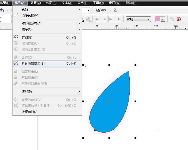Open the 常规 transparency mode dropdown
Screen dimensions: 188x150
(138, 19)
